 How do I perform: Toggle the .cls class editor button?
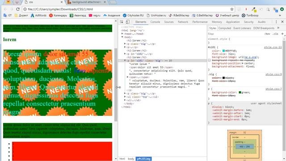pos(275,34)
